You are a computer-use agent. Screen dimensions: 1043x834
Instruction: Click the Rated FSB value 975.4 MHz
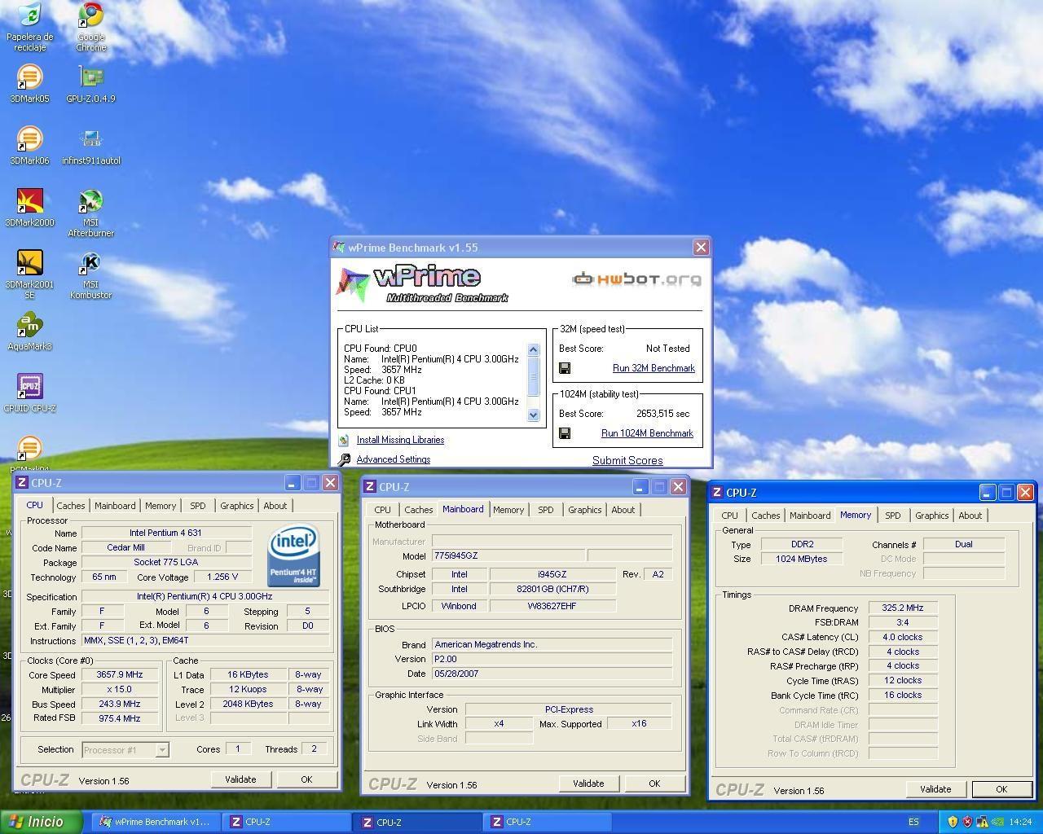click(x=120, y=718)
